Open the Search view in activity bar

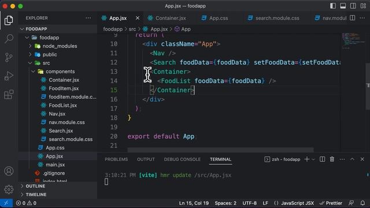click(x=9, y=39)
